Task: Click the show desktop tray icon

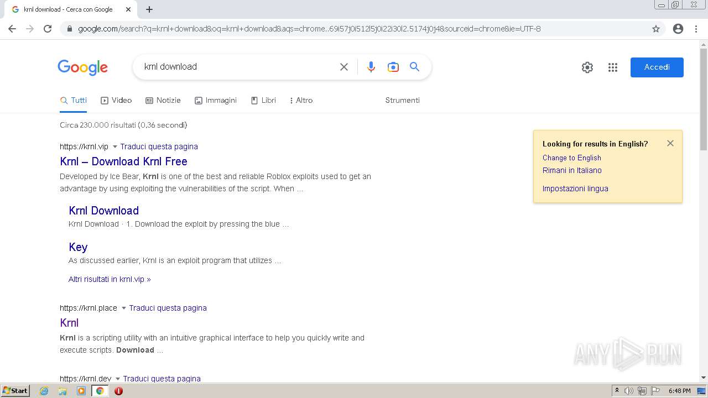Action: pos(701,391)
